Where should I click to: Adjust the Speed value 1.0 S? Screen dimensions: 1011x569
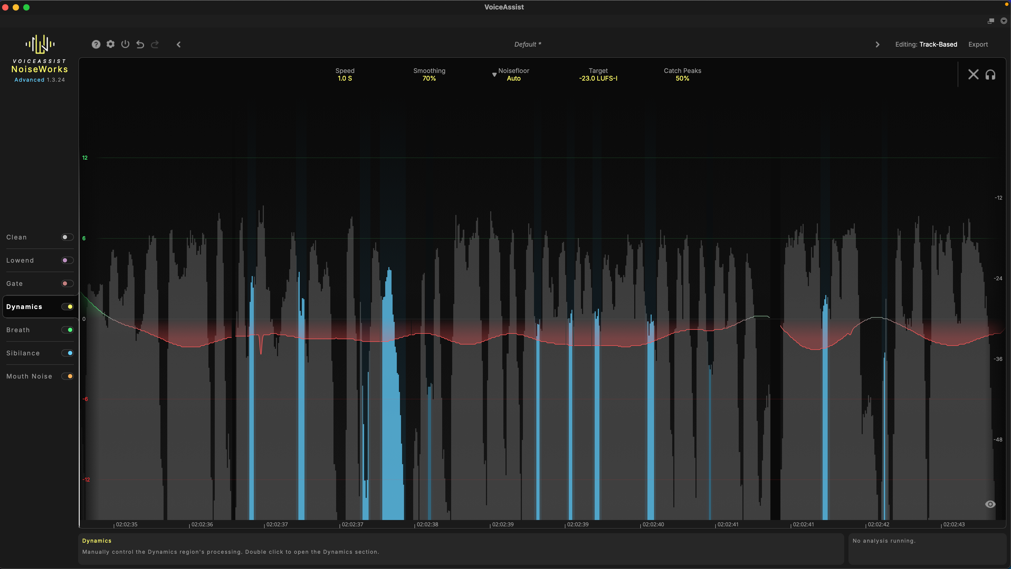point(345,79)
